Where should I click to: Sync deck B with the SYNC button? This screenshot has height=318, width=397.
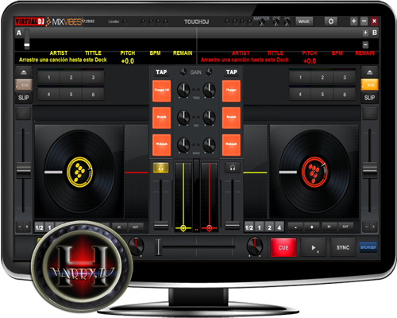click(343, 247)
